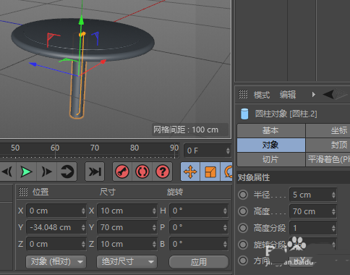Select the 对象 tab

click(x=271, y=145)
